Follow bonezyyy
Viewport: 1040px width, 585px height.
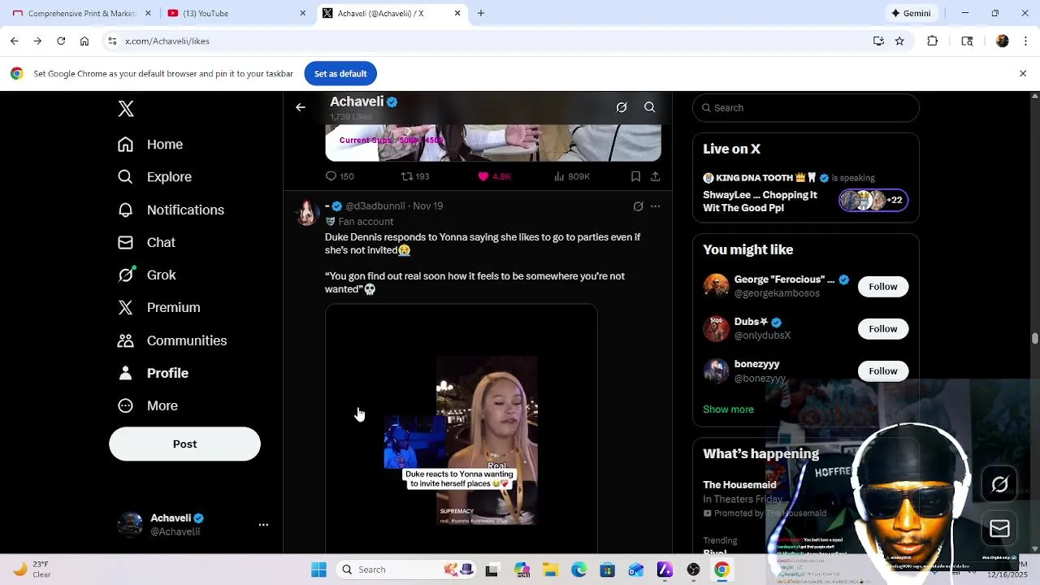[x=882, y=371]
